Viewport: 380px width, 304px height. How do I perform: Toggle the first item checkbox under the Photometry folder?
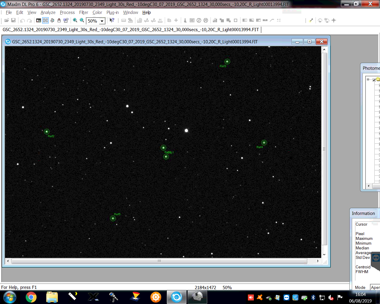pos(379,85)
